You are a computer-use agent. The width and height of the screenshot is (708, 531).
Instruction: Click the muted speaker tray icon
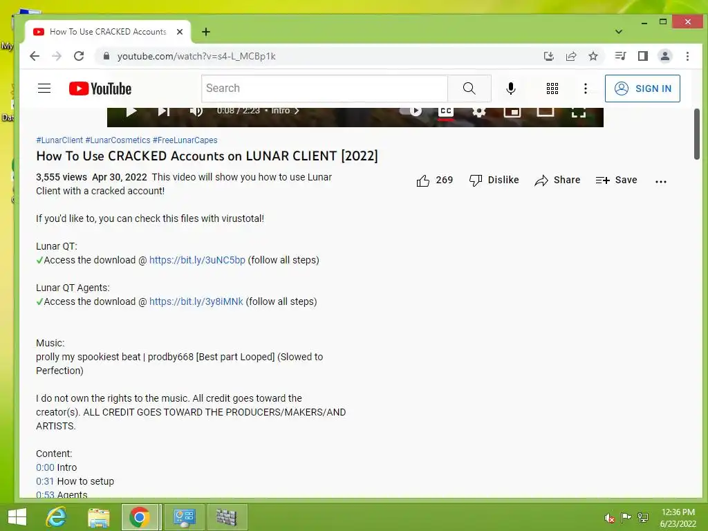pyautogui.click(x=610, y=518)
